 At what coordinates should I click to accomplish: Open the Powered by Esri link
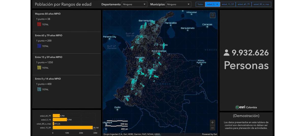[x=209, y=134]
